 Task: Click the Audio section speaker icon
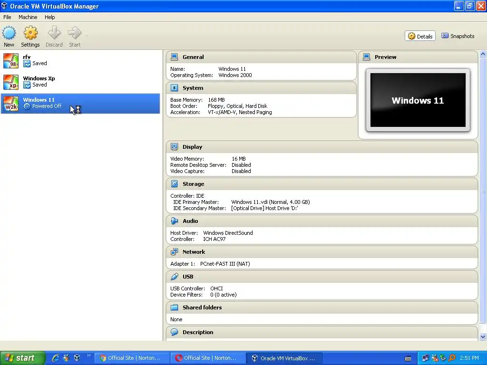click(x=174, y=221)
